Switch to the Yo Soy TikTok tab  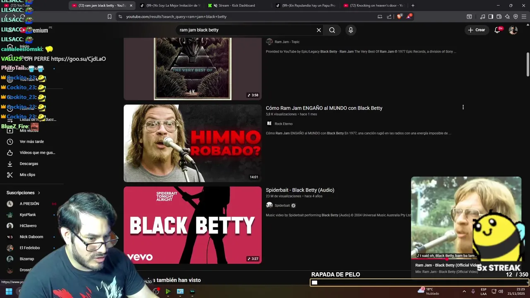[170, 5]
